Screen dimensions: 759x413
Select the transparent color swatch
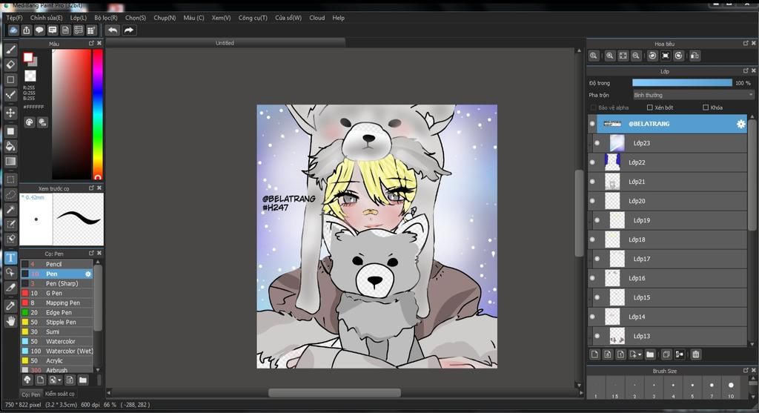30,76
